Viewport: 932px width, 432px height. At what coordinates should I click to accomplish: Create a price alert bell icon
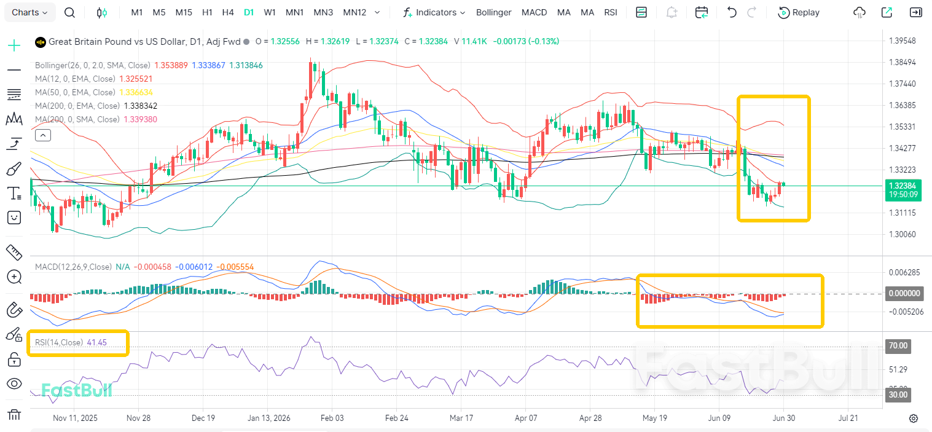[x=672, y=12]
